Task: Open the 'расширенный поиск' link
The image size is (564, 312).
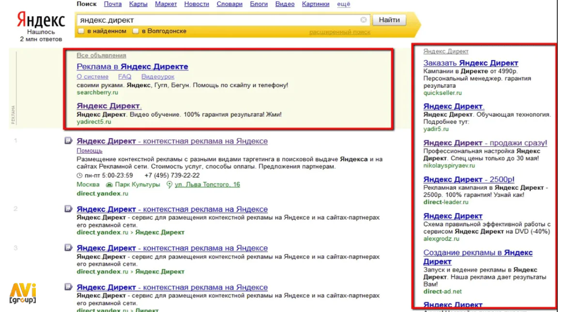Action: 340,32
